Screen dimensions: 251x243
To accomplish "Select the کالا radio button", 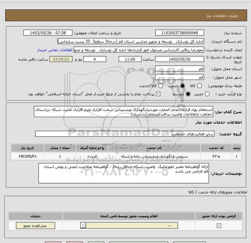I will pos(199,86).
